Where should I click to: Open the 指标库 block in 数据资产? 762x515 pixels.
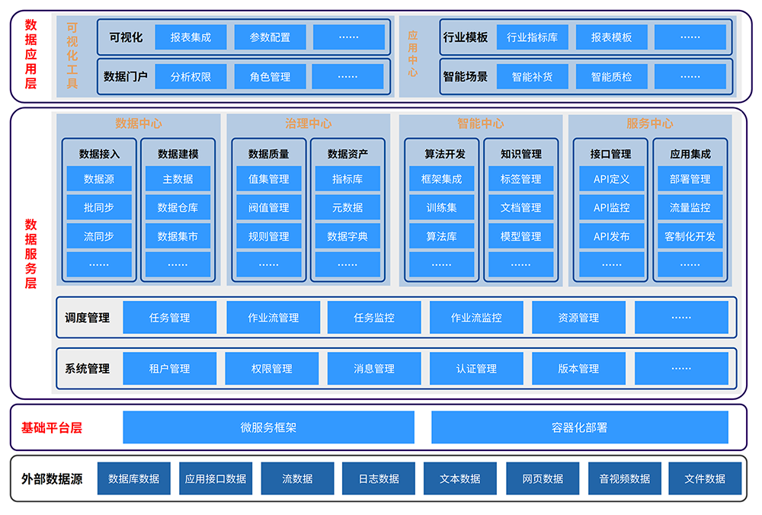pos(347,178)
